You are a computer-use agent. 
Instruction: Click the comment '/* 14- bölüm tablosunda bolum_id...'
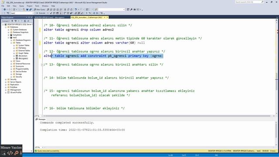[x=106, y=78]
